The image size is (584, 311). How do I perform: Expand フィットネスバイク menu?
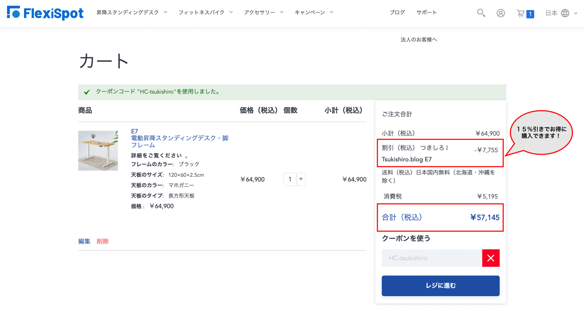(x=206, y=12)
